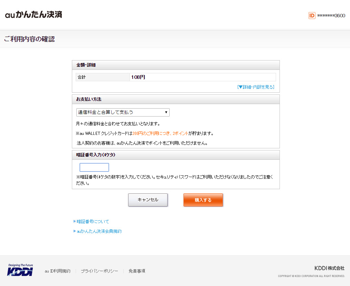Viewport: 350px width, 286px height.
Task: Click the 金額・詳細 section header
Action: tap(176, 65)
